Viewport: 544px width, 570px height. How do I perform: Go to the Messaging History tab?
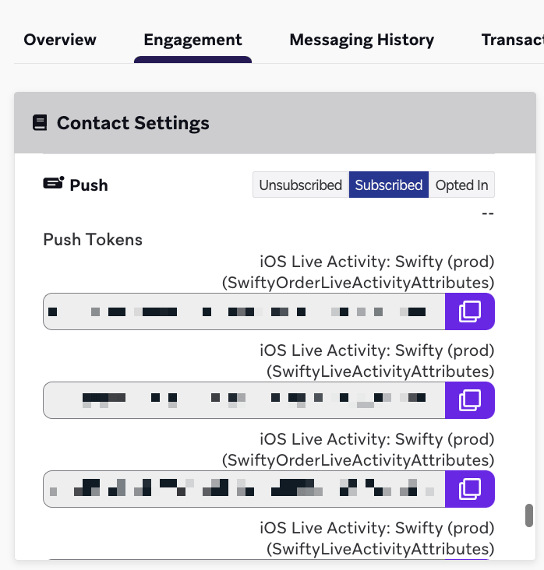click(362, 40)
